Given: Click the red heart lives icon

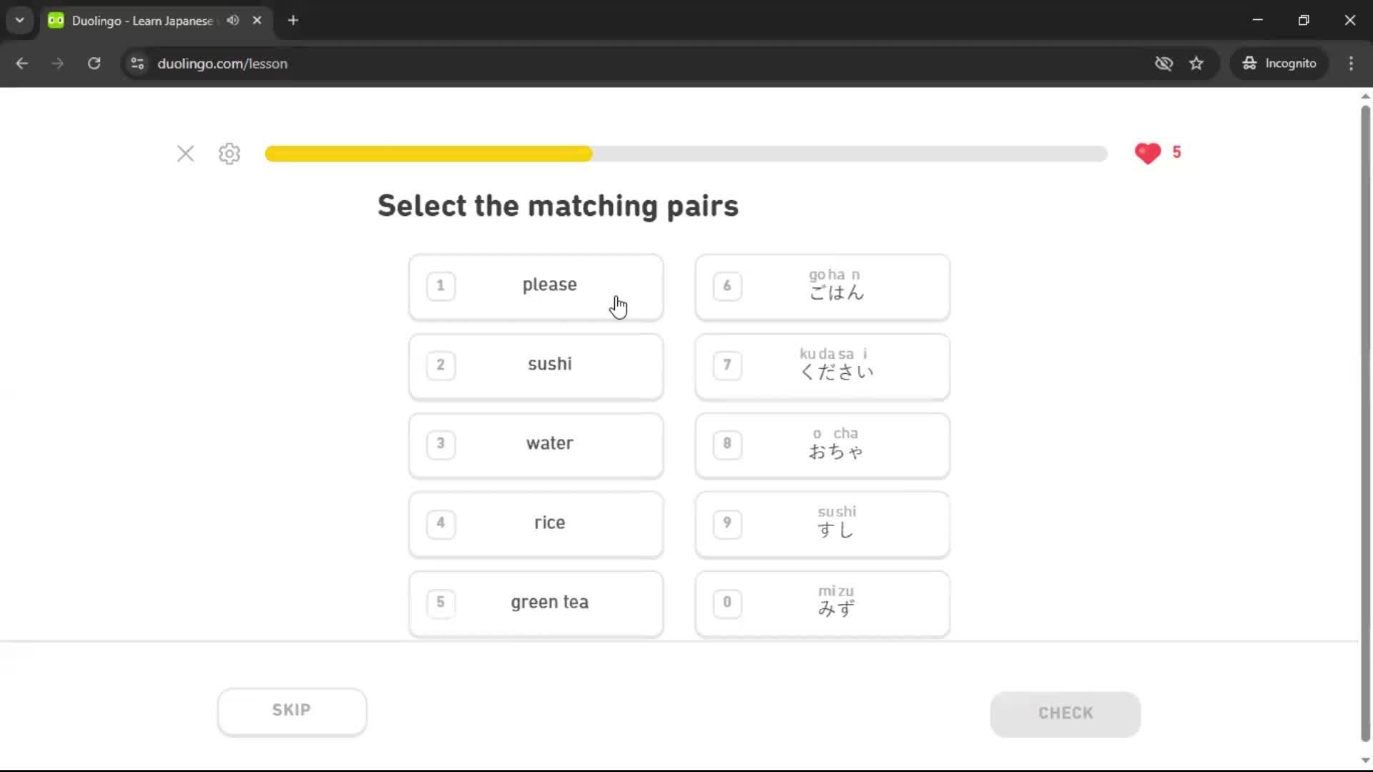Looking at the screenshot, I should (1148, 153).
